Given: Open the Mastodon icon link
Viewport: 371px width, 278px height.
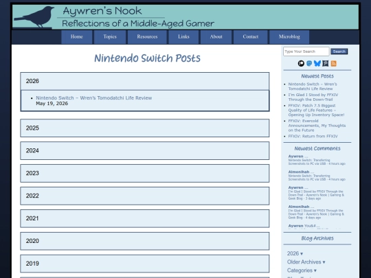Looking at the screenshot, I should [x=309, y=63].
